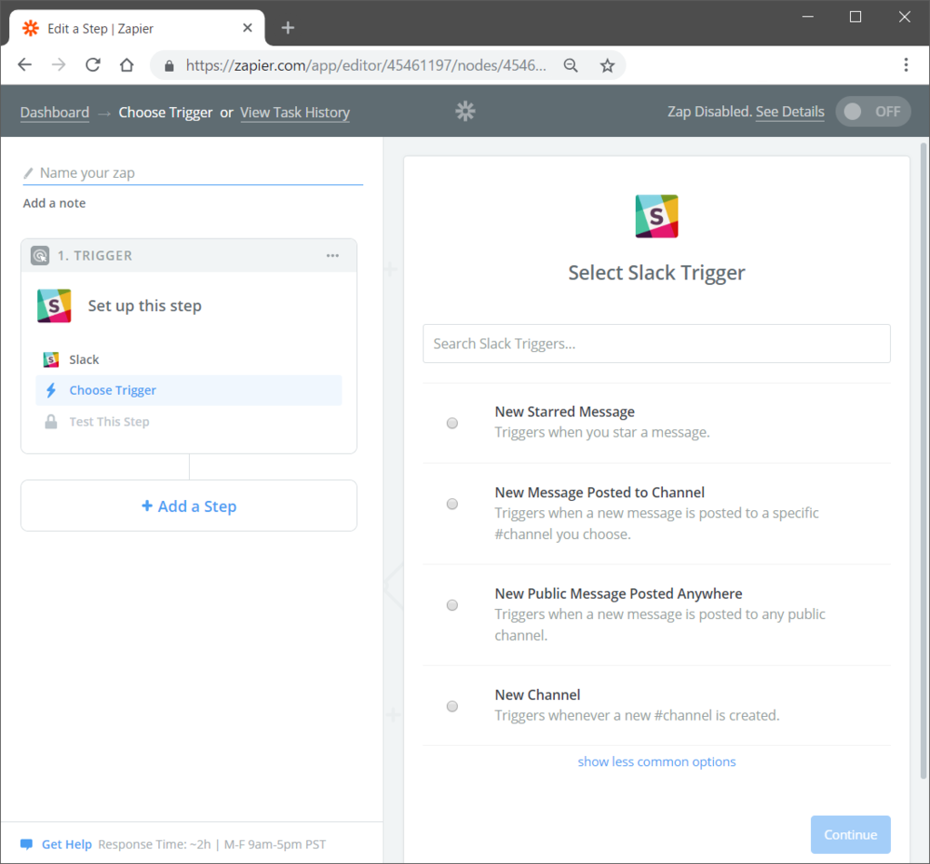This screenshot has width=930, height=864.
Task: Go to the browser home icon
Action: tap(127, 64)
